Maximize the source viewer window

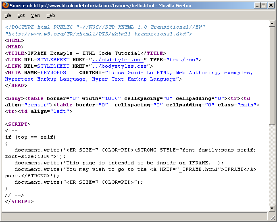(x=263, y=6)
